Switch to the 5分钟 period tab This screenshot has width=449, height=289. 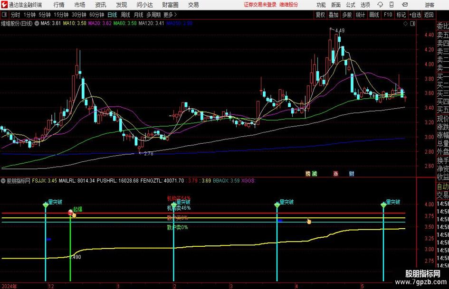tap(45, 15)
